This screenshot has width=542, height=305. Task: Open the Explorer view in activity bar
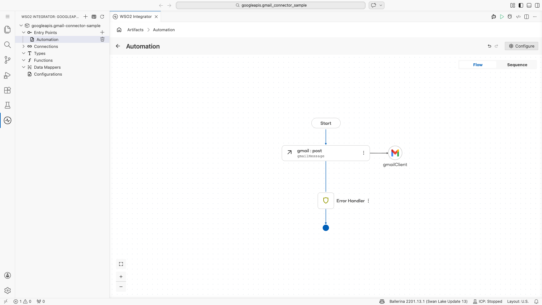pyautogui.click(x=8, y=30)
